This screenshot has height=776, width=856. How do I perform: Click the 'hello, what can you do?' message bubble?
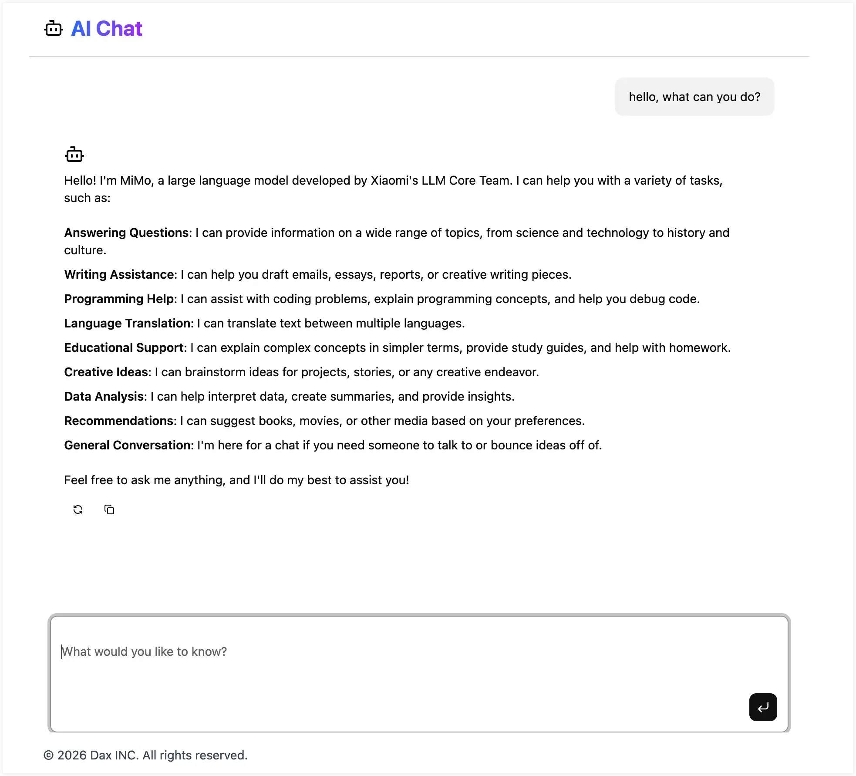[694, 97]
